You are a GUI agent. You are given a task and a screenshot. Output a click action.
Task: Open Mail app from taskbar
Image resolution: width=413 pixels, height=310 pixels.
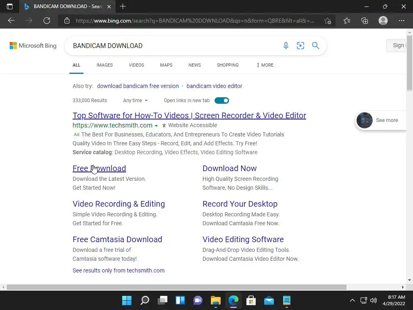pos(269,300)
